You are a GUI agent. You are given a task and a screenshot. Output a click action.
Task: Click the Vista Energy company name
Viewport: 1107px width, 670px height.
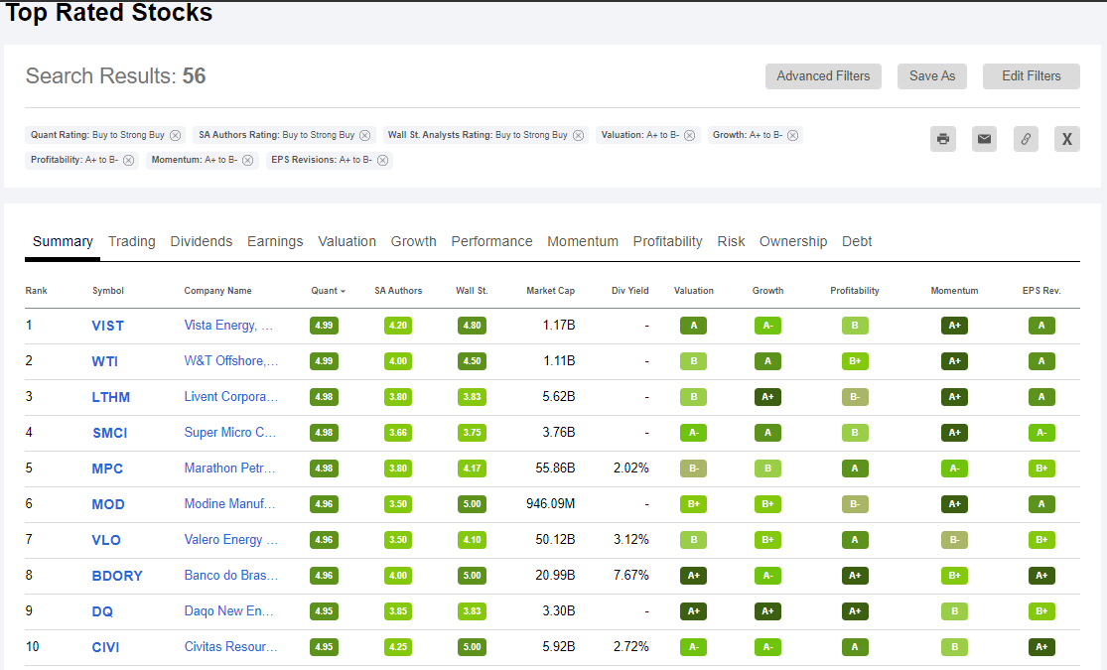coord(228,326)
